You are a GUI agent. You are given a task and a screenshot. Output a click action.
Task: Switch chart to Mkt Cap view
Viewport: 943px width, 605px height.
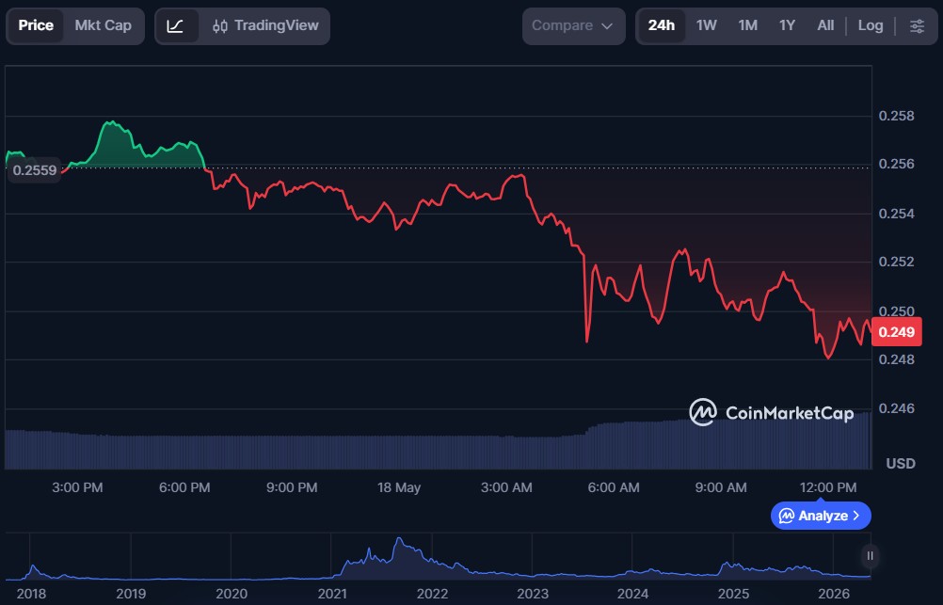[x=103, y=25]
